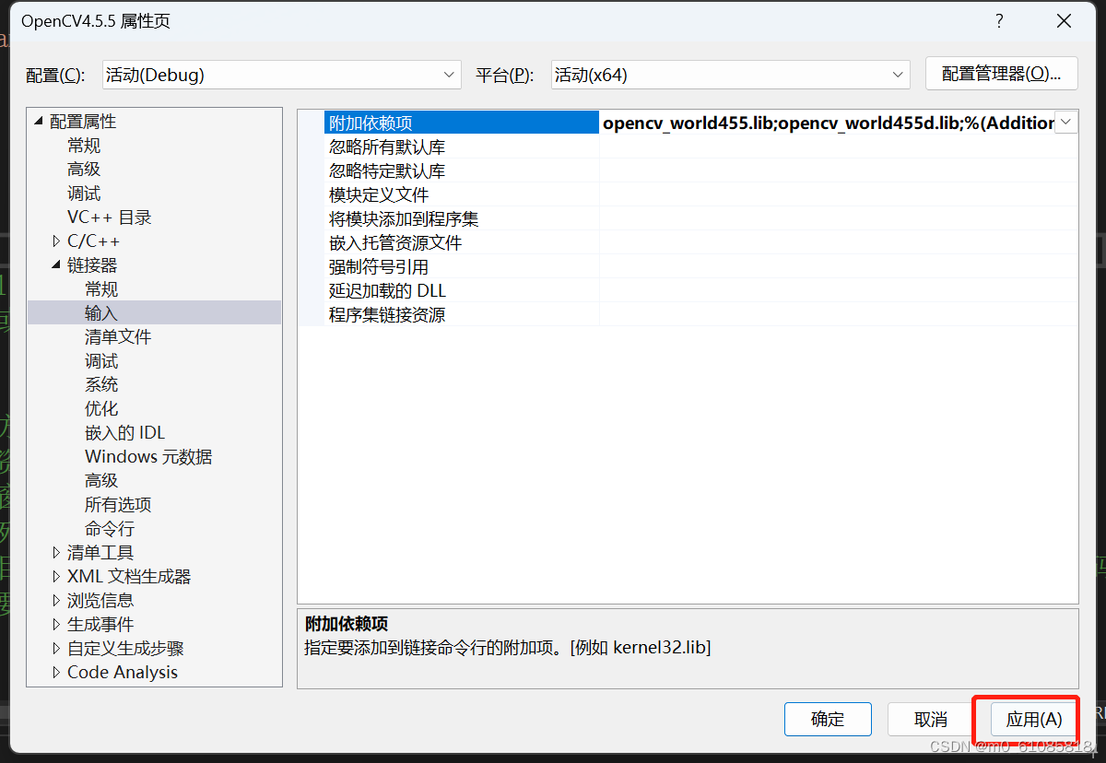Select VC++ 目录 in the tree
This screenshot has width=1106, height=763.
click(109, 217)
